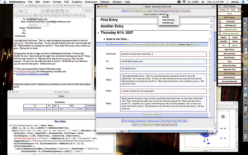Click into the Comments text field
Image resolution: width=248 pixels, height=155 pixels.
[163, 54]
